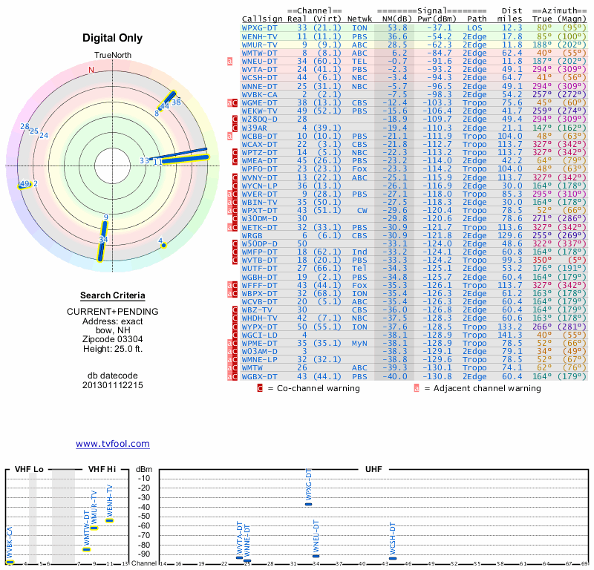Screen dimensions: 594x570
Task: Click adjacent-channel warning icon beside WNEU-DT
Action: (231, 61)
